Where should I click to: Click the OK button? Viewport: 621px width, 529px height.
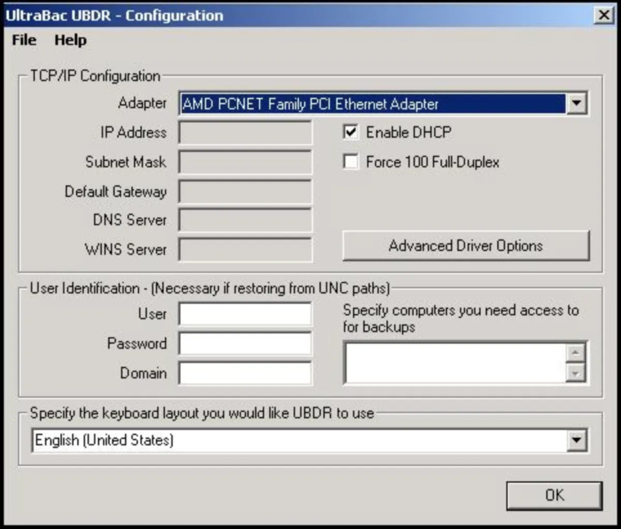[x=554, y=495]
